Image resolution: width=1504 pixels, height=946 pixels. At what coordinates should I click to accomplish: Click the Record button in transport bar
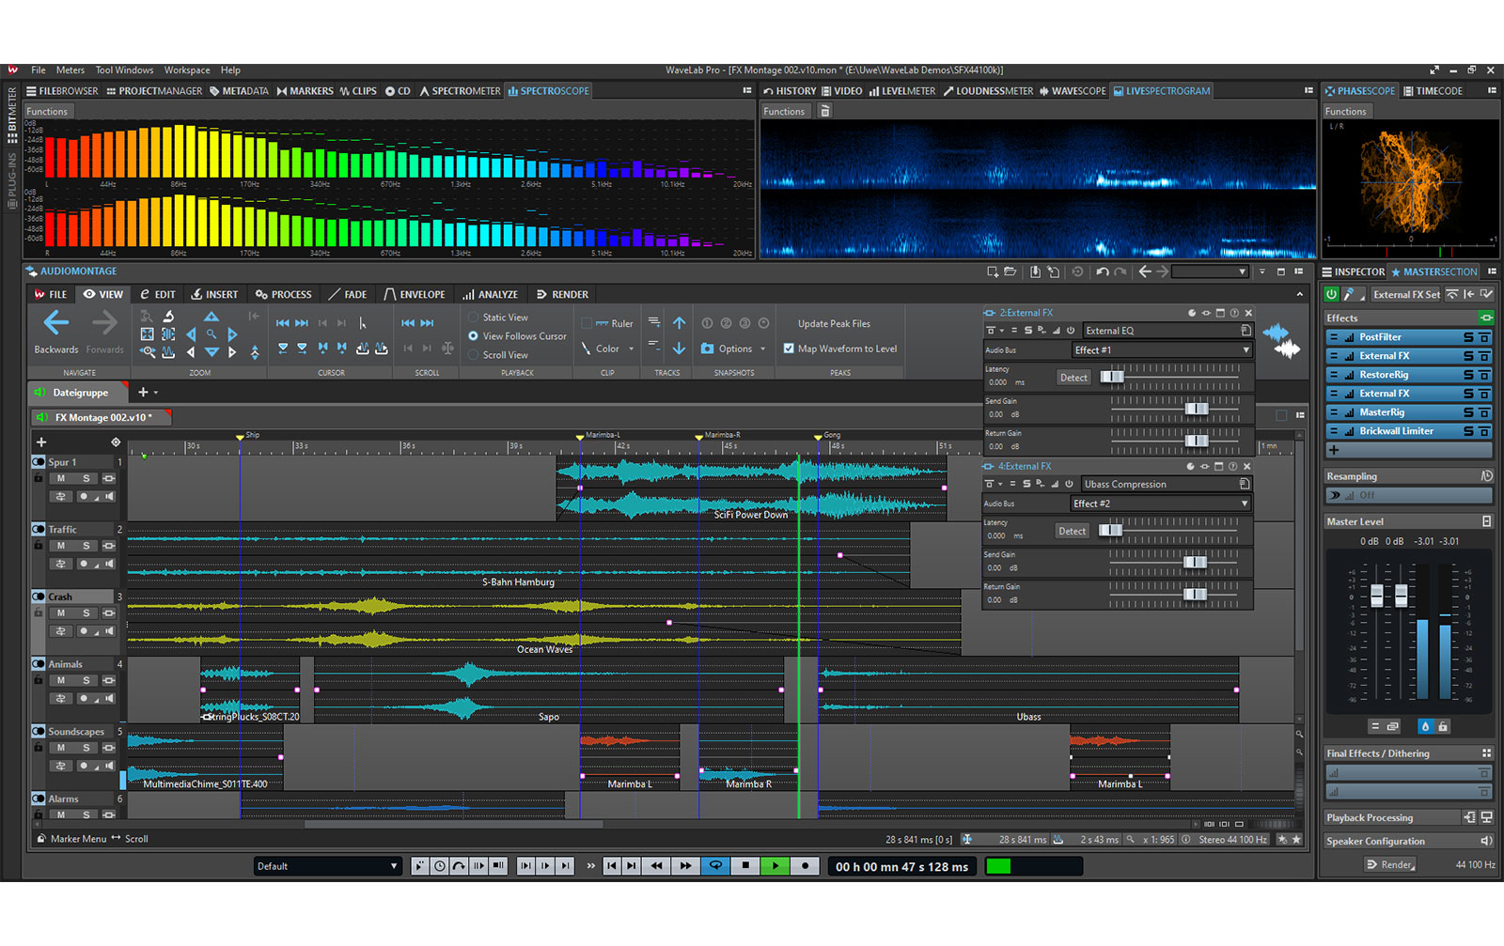806,866
